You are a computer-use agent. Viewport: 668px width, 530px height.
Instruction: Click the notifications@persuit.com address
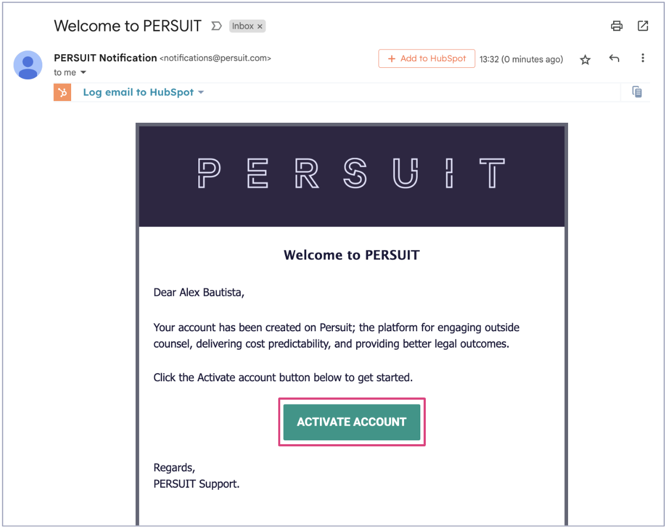(215, 58)
